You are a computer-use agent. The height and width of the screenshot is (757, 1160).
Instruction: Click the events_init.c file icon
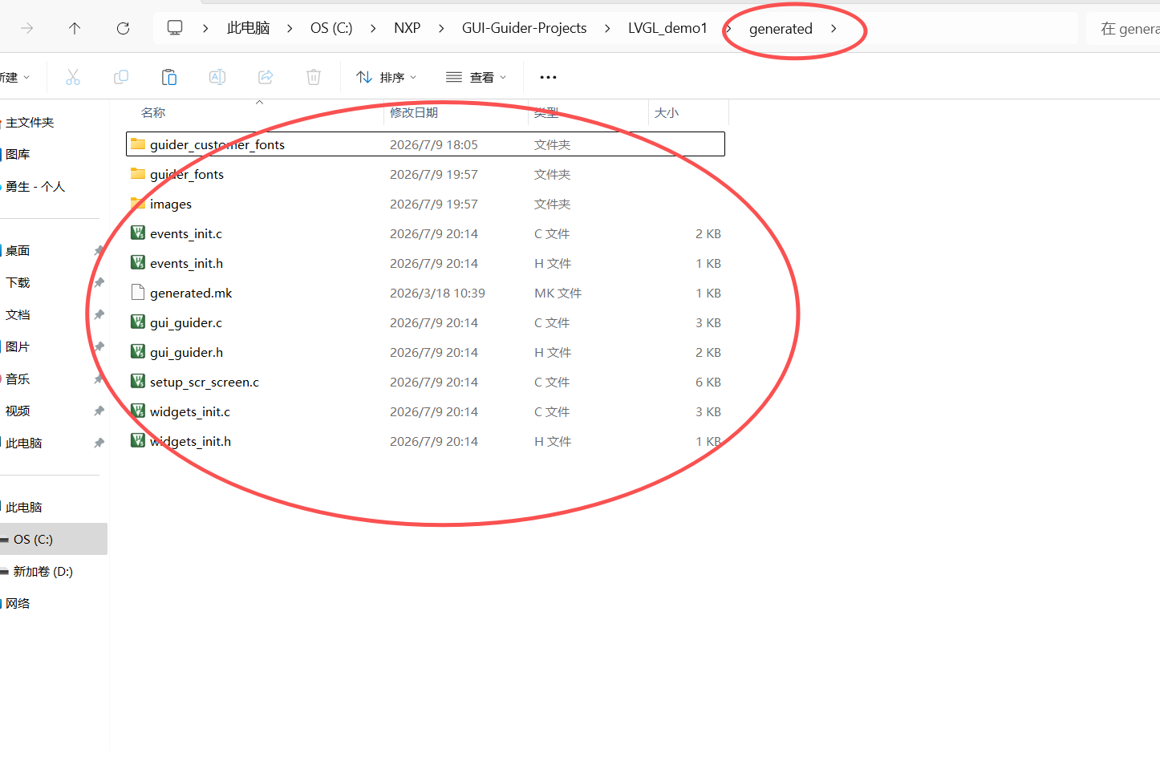[138, 233]
